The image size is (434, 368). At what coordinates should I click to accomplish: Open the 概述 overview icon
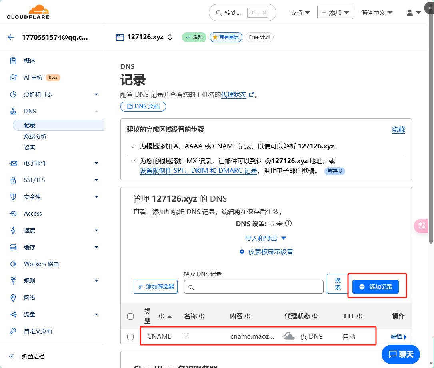[x=13, y=61]
